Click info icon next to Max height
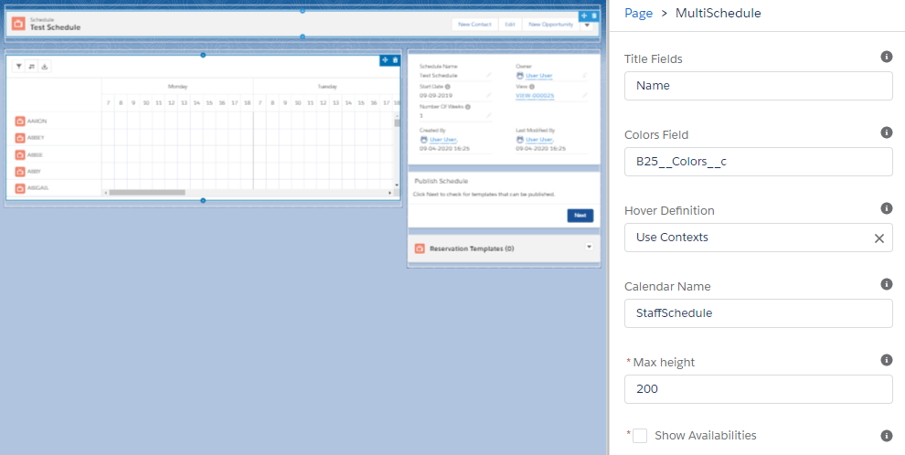The image size is (905, 455). [x=886, y=360]
